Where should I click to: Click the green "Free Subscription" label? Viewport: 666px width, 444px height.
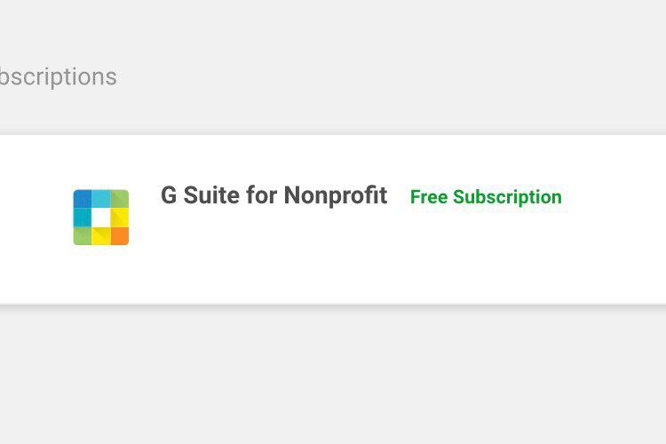point(486,197)
